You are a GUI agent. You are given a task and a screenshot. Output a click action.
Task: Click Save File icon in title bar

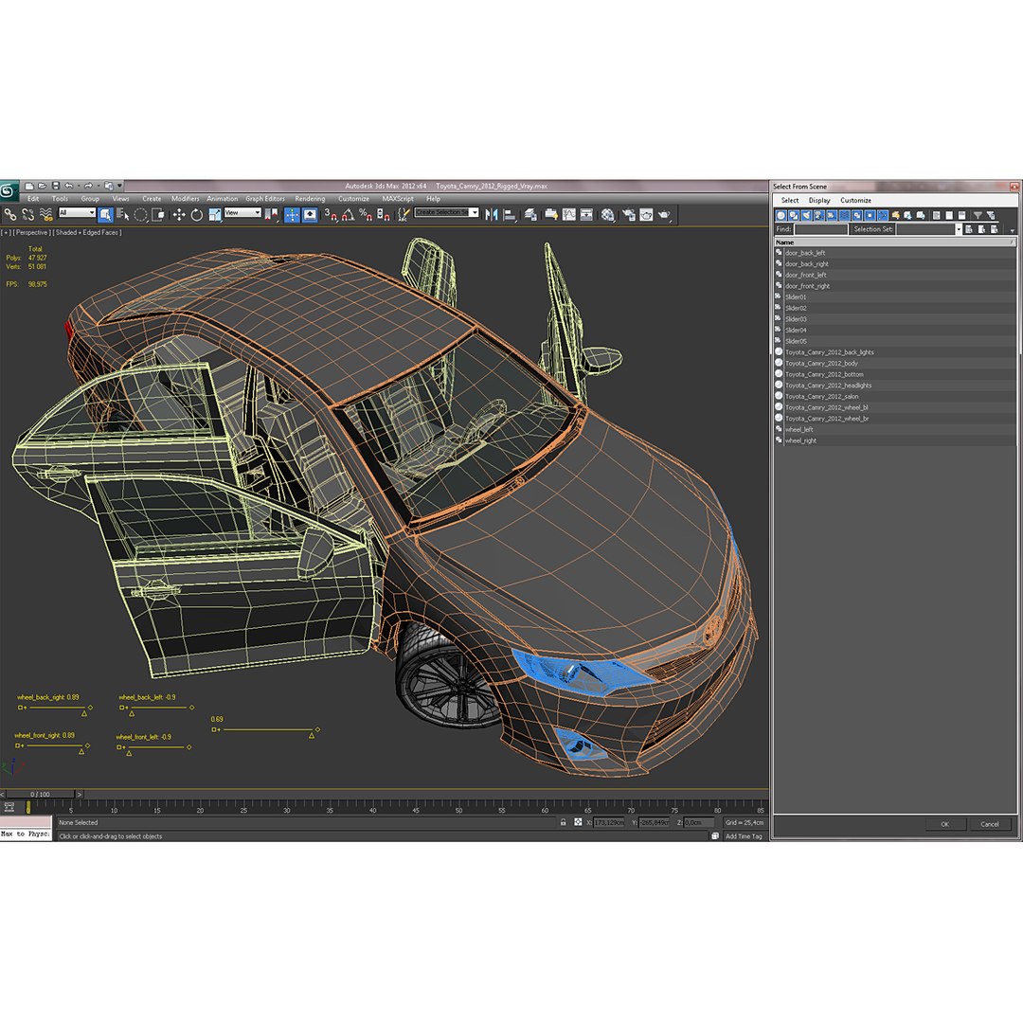56,186
